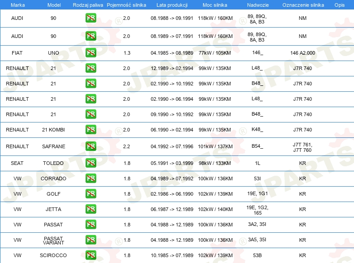Click engine capacity 2.2 in SAFRANE row

tap(126, 146)
